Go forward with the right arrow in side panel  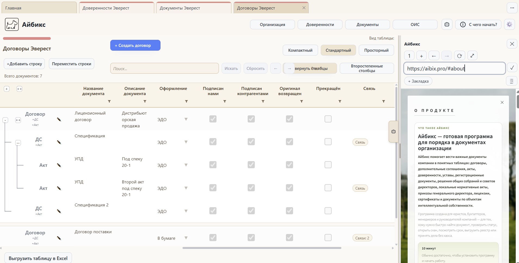pyautogui.click(x=447, y=56)
